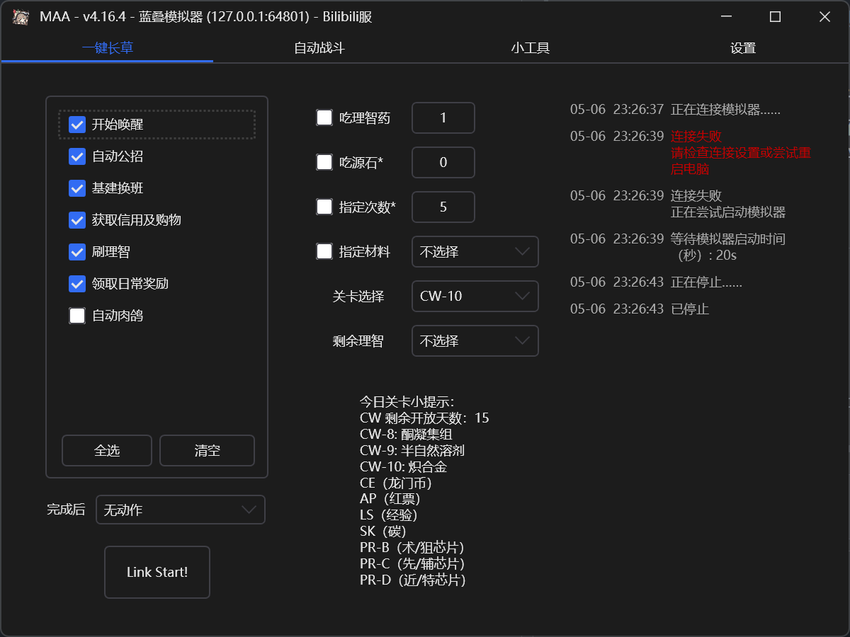
Task: Click the 指定次数 number input showing 5
Action: (443, 207)
